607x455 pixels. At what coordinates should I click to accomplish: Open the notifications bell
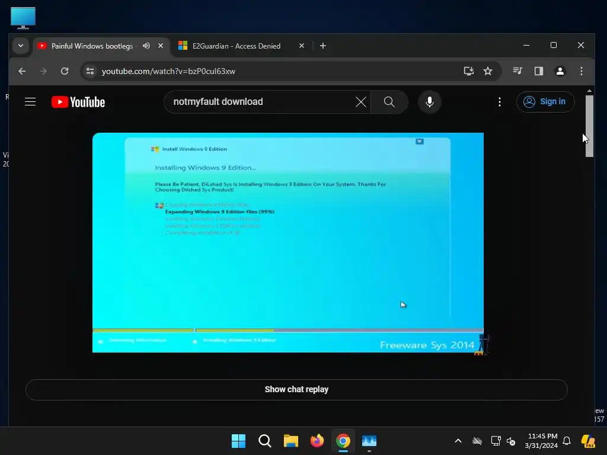tap(567, 441)
